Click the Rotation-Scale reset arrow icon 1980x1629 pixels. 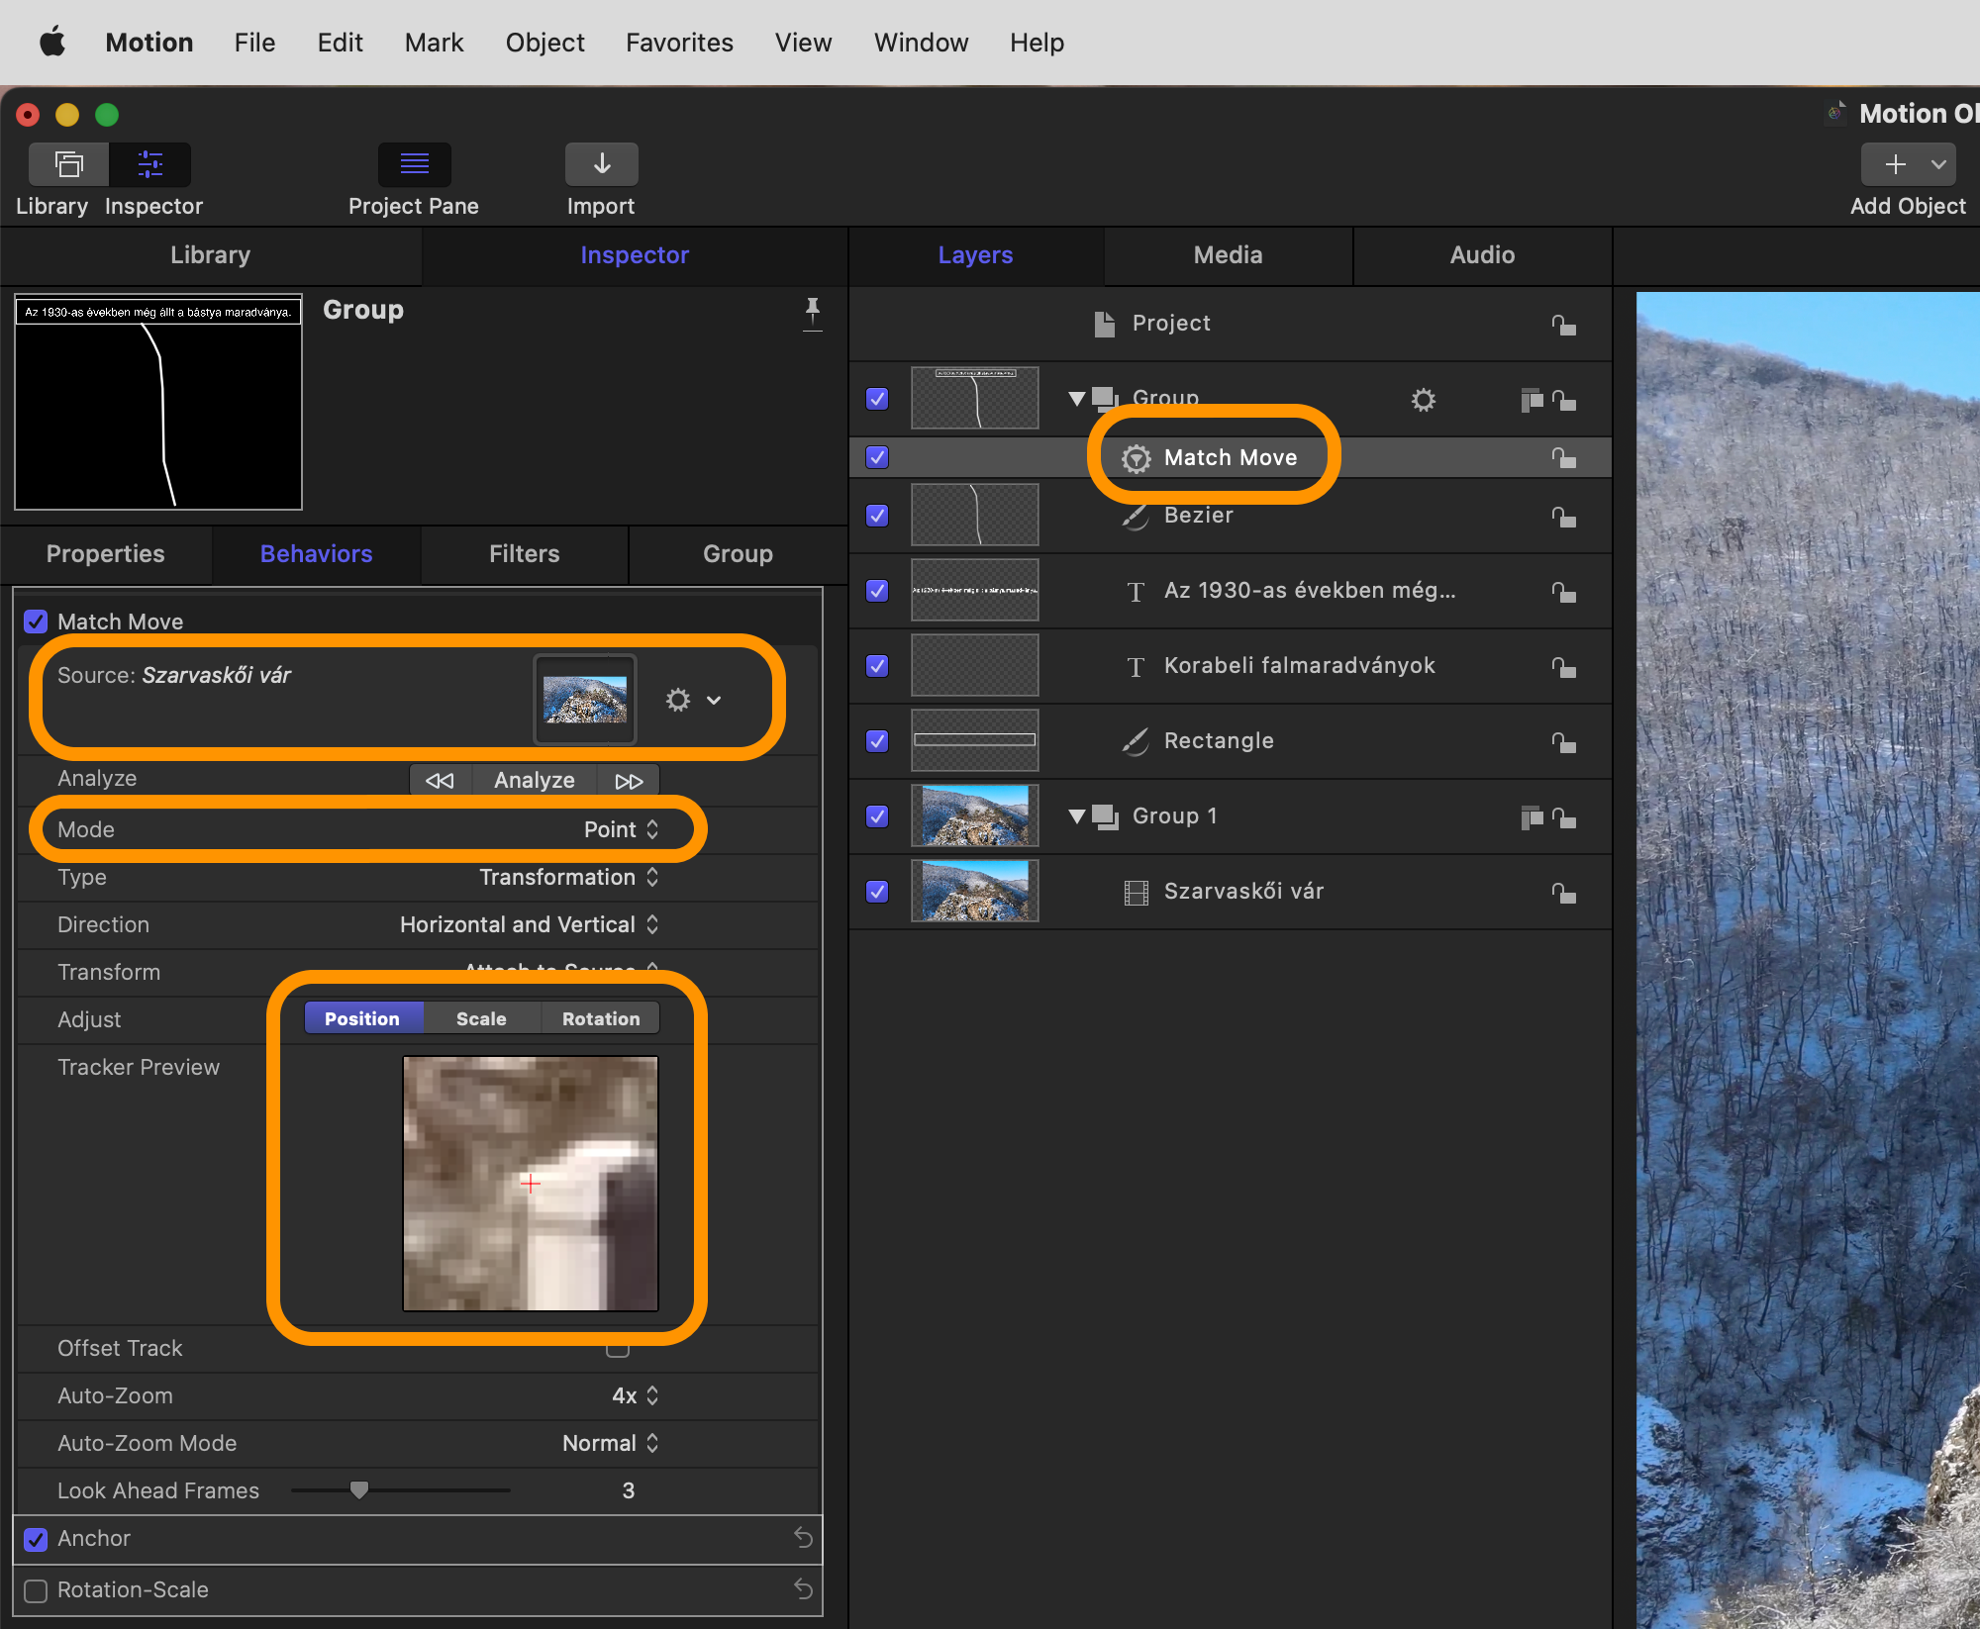coord(803,1589)
